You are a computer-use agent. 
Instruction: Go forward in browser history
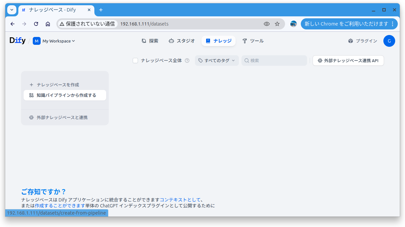[x=24, y=24]
